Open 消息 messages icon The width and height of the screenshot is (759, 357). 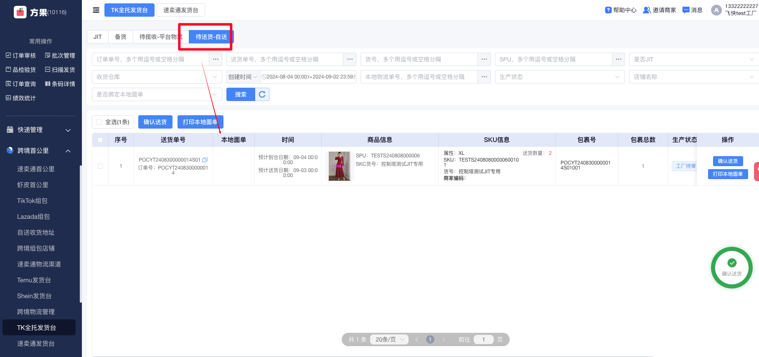coord(686,10)
